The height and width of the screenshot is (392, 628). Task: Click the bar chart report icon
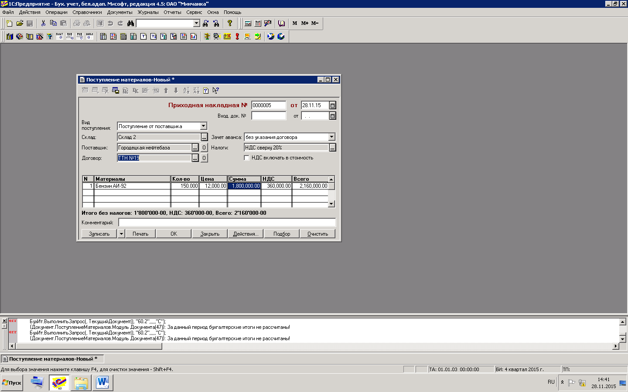(x=194, y=36)
